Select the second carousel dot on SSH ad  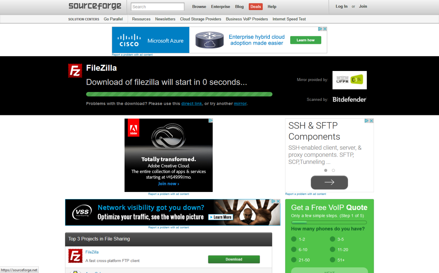click(334, 170)
